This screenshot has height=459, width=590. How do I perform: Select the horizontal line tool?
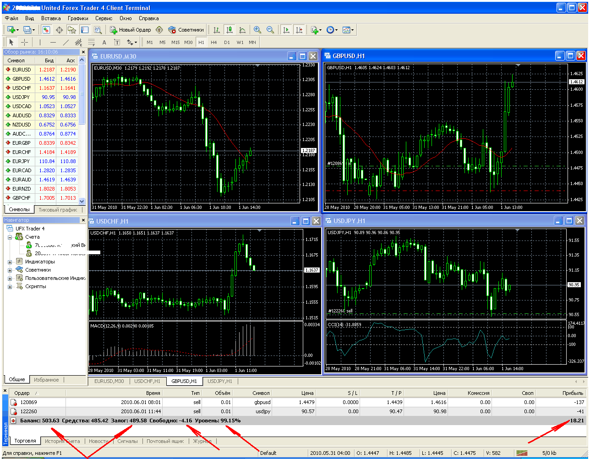(x=53, y=42)
